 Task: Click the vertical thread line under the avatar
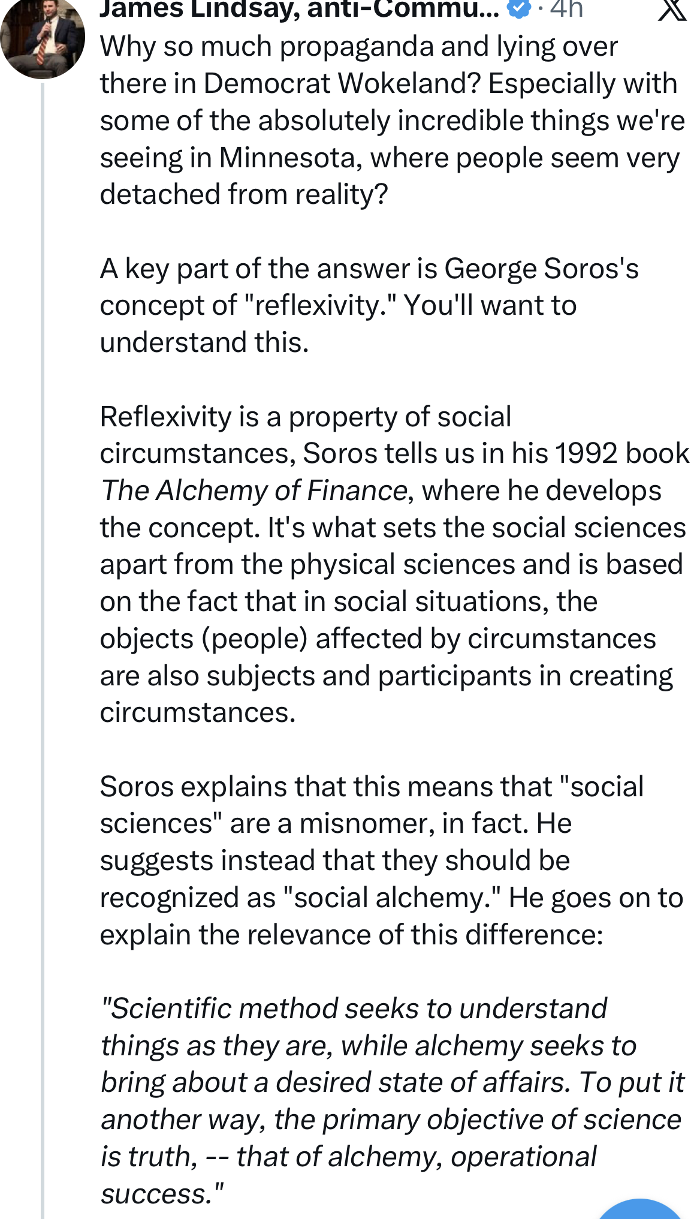[43, 600]
